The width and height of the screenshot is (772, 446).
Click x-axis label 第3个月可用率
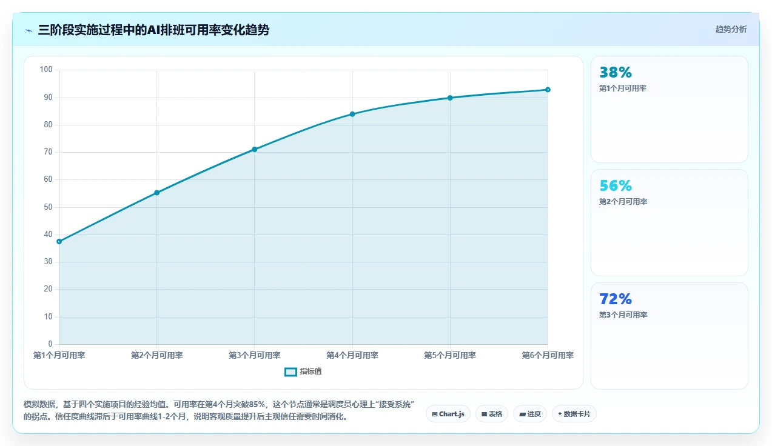(255, 356)
